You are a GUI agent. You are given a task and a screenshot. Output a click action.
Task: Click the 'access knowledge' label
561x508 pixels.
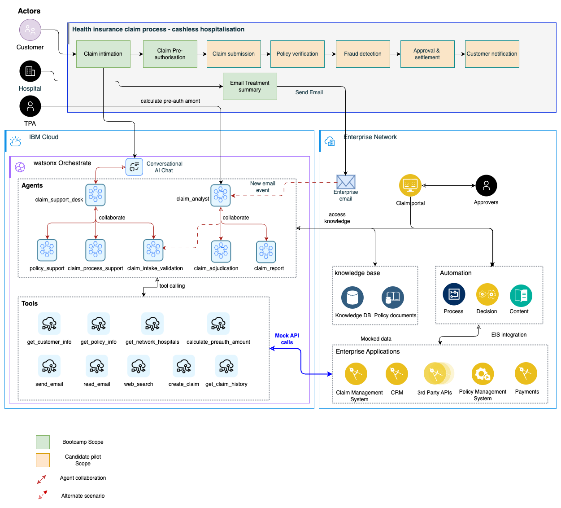pyautogui.click(x=337, y=218)
